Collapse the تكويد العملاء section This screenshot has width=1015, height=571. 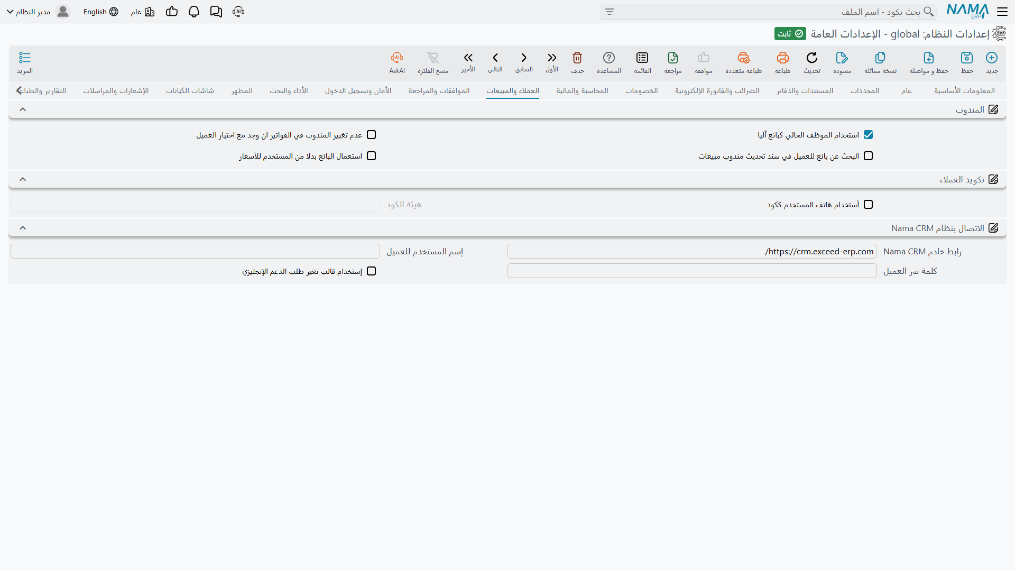(x=23, y=179)
